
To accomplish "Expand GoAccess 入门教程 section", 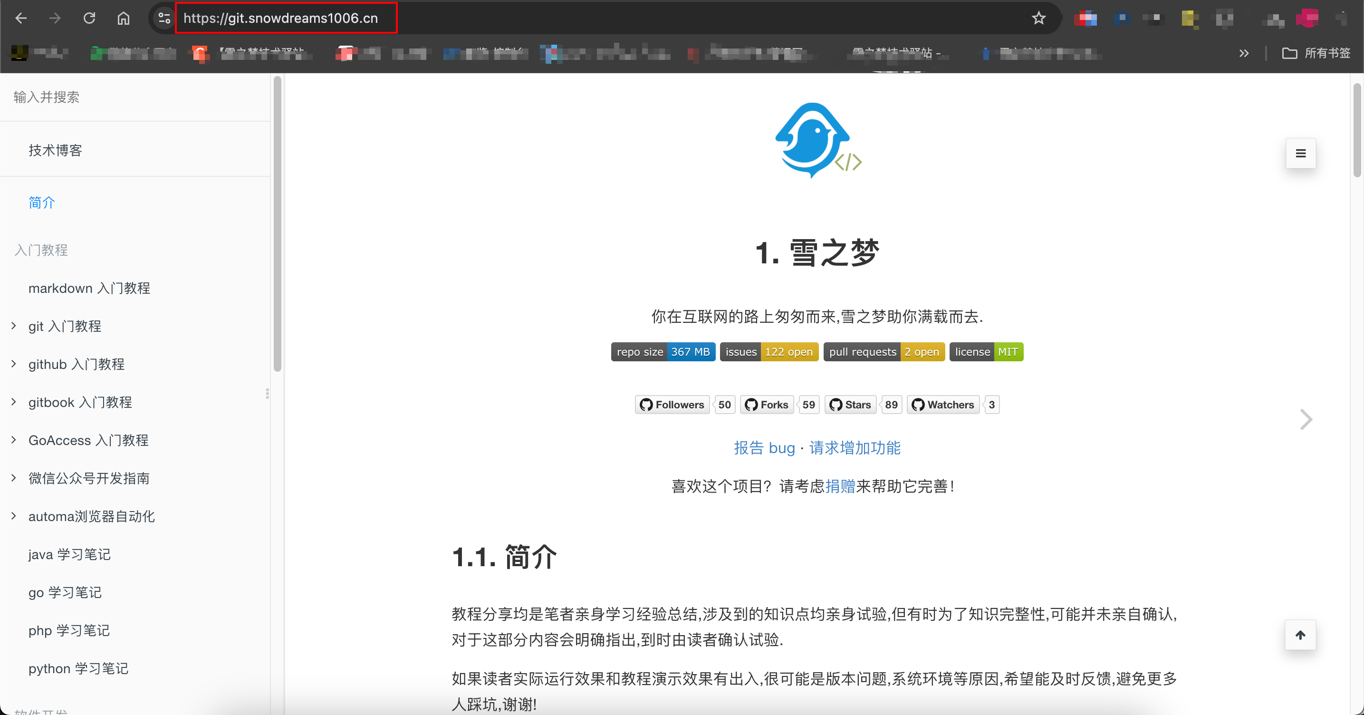I will click(14, 440).
